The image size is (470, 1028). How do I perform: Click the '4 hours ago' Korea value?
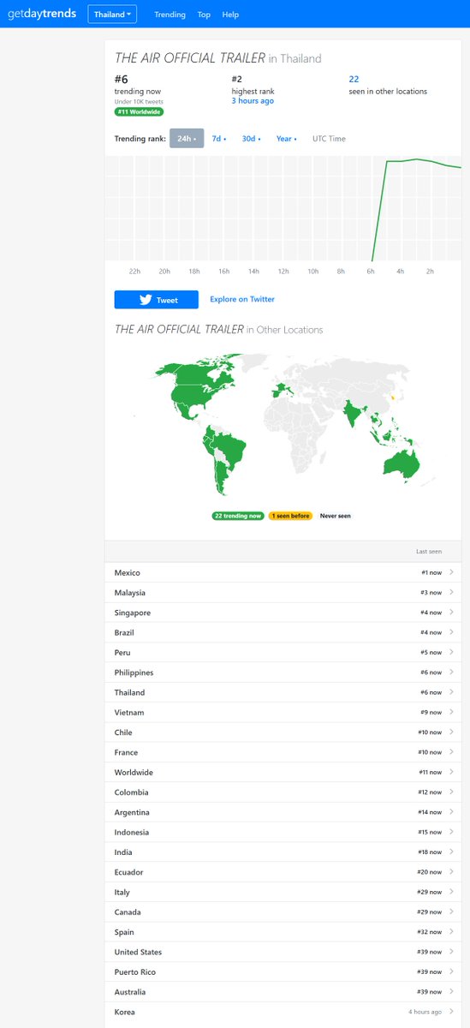pyautogui.click(x=425, y=1013)
